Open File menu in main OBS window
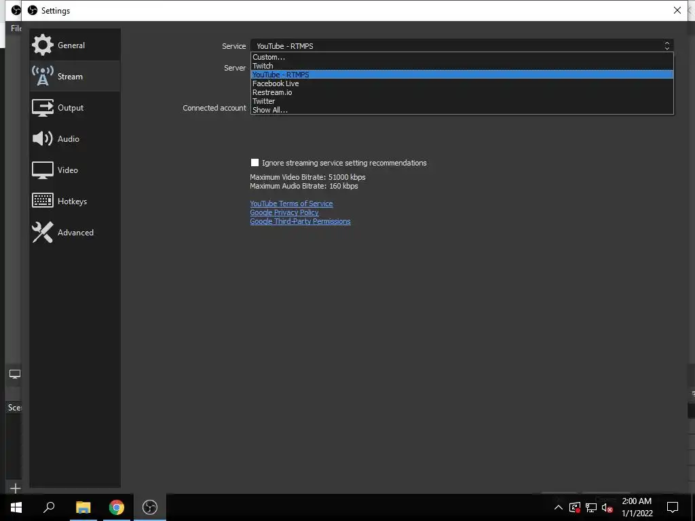The height and width of the screenshot is (521, 695). pyautogui.click(x=16, y=28)
